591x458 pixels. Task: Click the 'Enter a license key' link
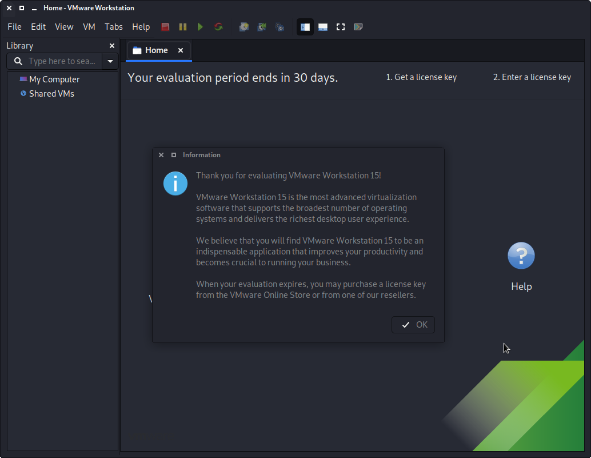pos(532,77)
